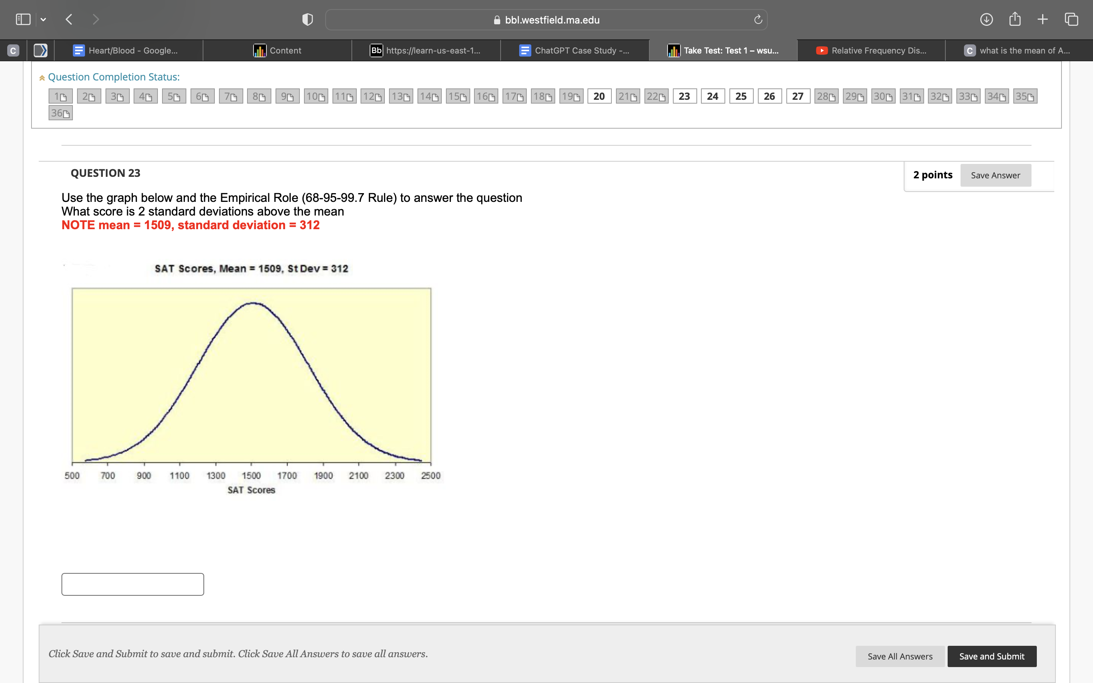Image resolution: width=1093 pixels, height=683 pixels.
Task: Open ChatGPT Case Study tab
Action: [x=575, y=50]
